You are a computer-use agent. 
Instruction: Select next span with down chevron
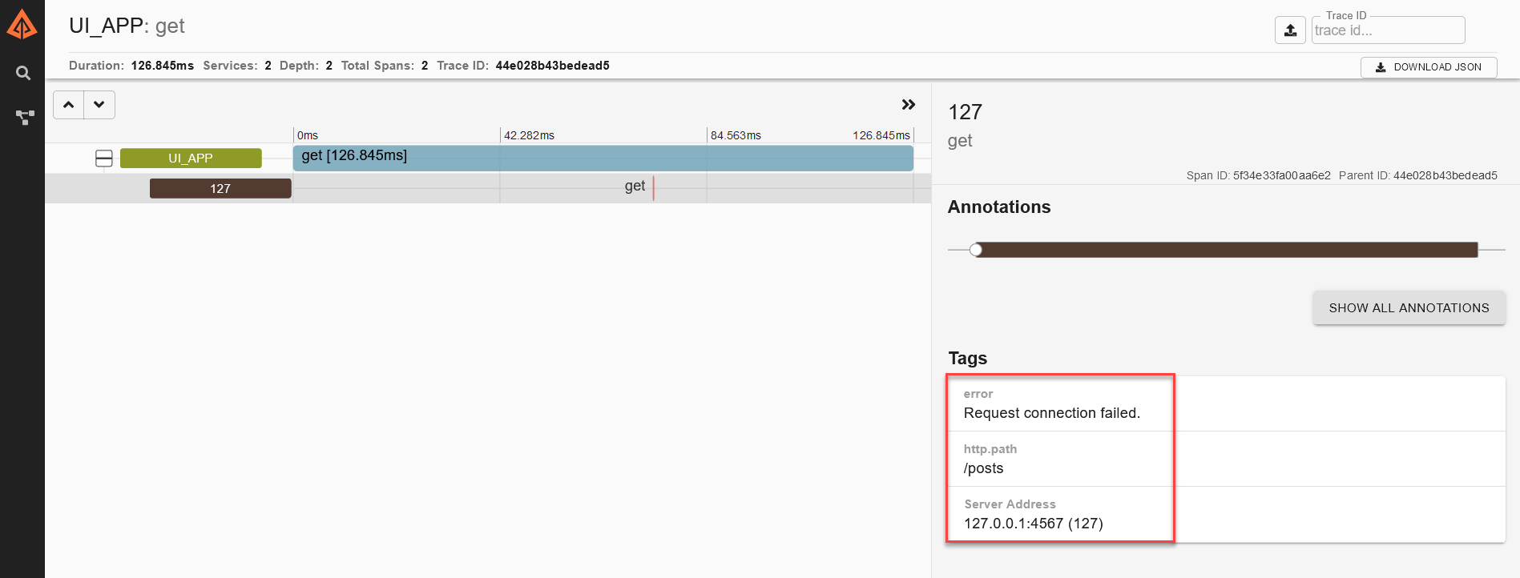[x=99, y=105]
